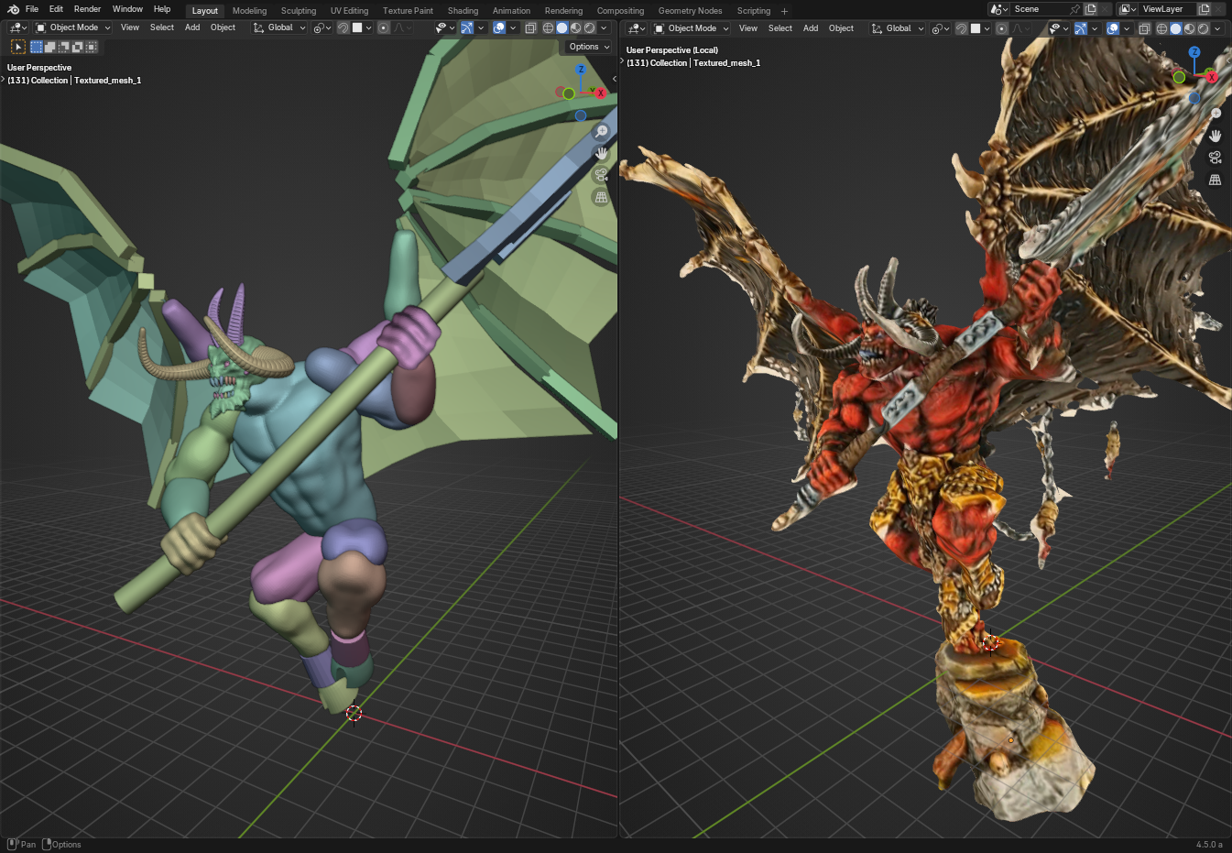The width and height of the screenshot is (1232, 853).
Task: Open the Edit menu
Action: point(56,9)
